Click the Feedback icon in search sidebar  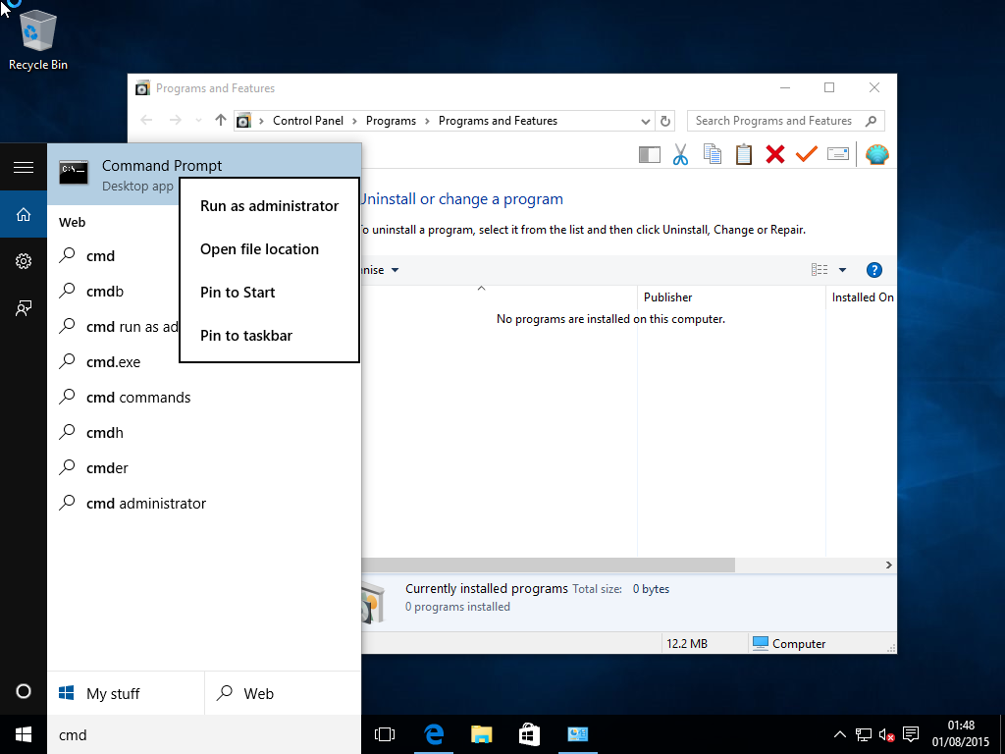[x=24, y=308]
